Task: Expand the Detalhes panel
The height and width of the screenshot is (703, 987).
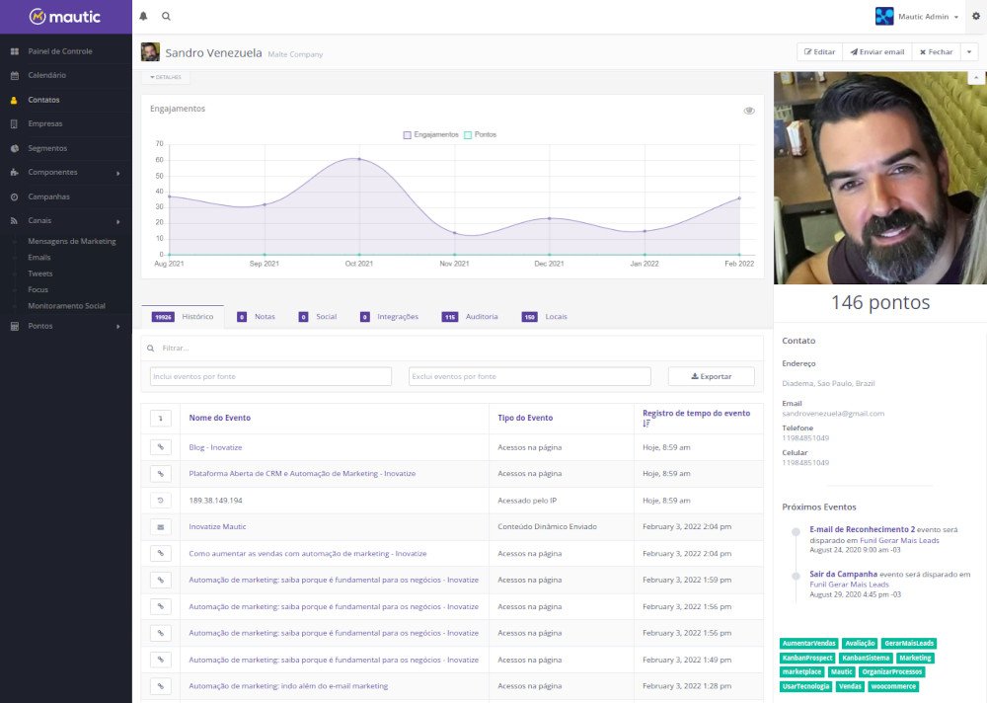Action: pos(166,77)
